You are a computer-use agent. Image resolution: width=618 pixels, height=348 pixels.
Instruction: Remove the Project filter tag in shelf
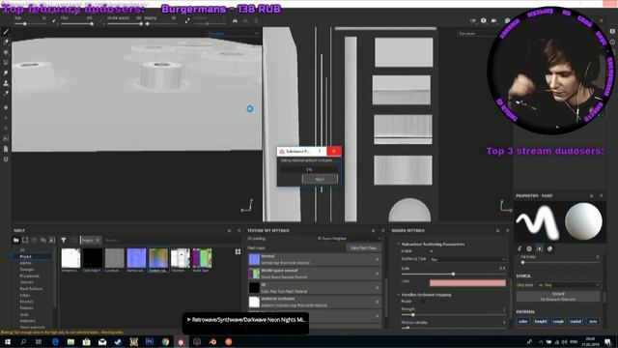click(98, 240)
